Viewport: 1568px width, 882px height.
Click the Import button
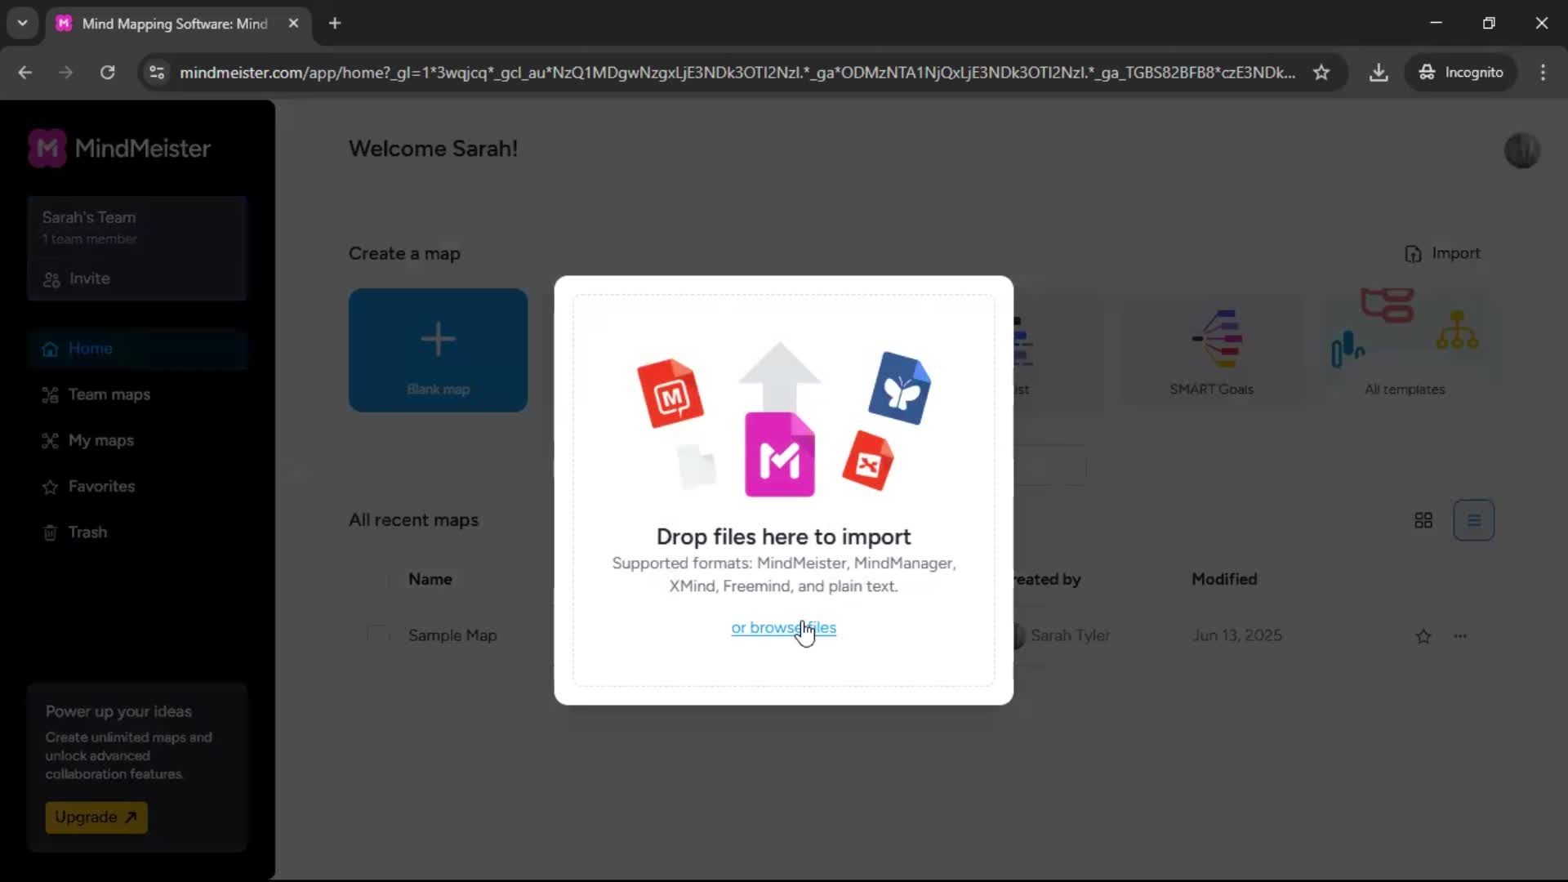coord(1442,253)
